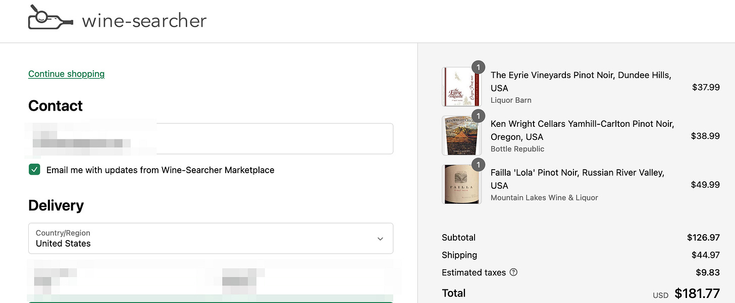Click the chevron arrow in Country/Region field

(381, 239)
